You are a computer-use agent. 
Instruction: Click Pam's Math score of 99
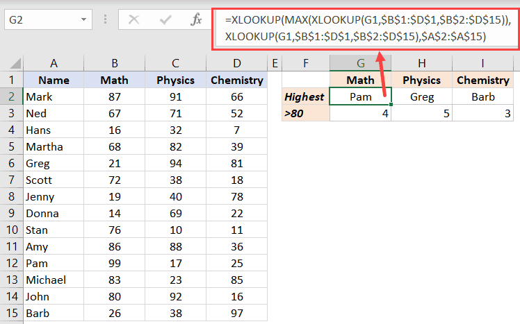pyautogui.click(x=115, y=263)
